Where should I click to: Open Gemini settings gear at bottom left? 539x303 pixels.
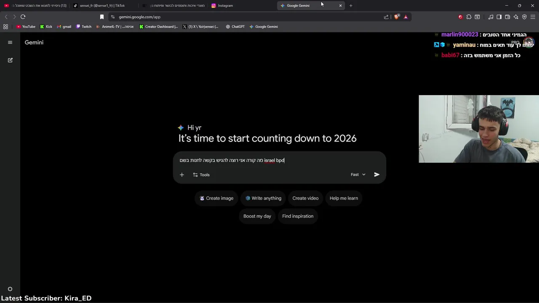tap(10, 289)
